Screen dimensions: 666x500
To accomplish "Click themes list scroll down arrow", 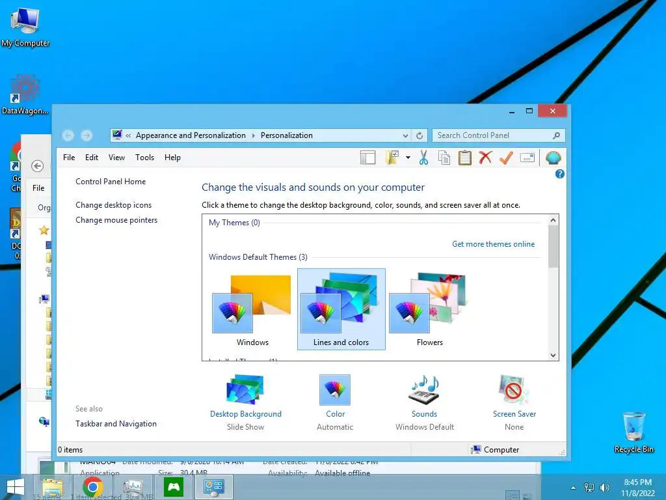I will [553, 355].
